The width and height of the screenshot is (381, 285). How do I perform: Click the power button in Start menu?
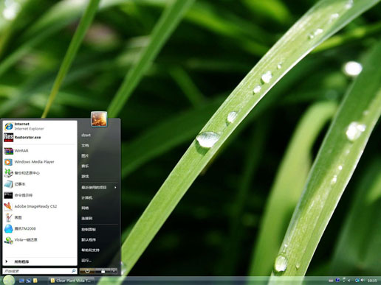point(87,271)
